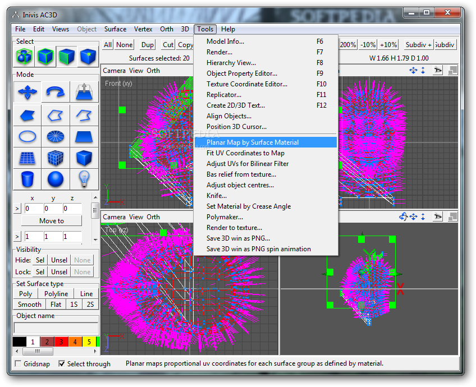Set surface type to Polyline
This screenshot has width=476, height=387.
[56, 293]
